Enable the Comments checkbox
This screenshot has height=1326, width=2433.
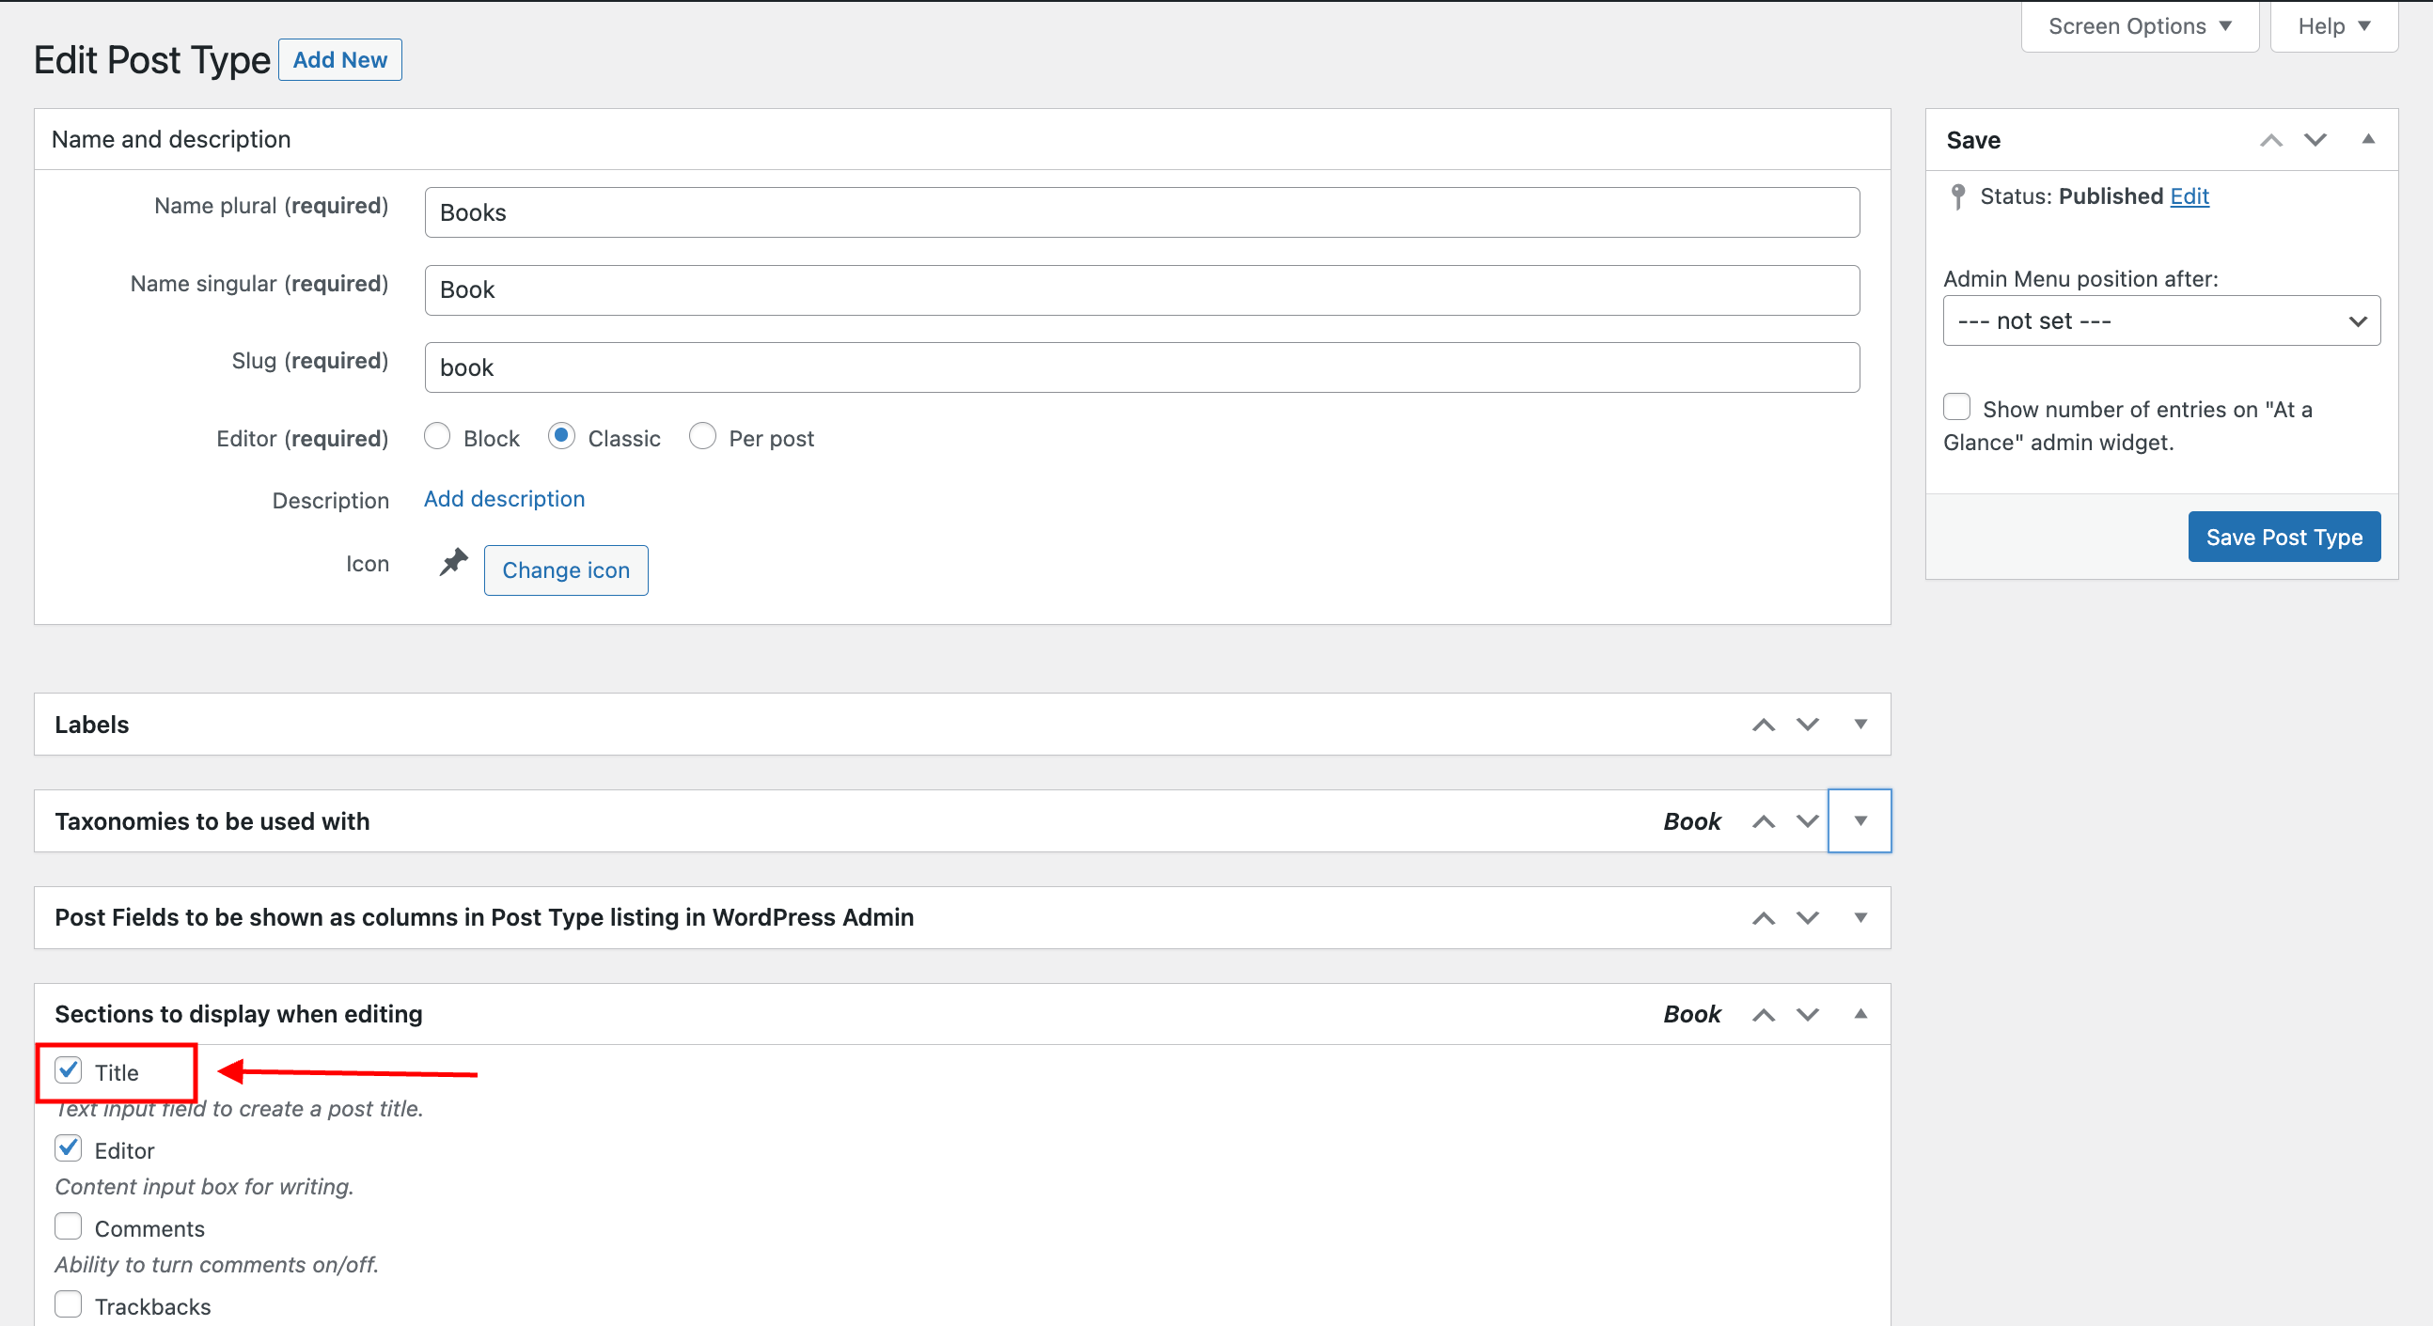tap(68, 1226)
